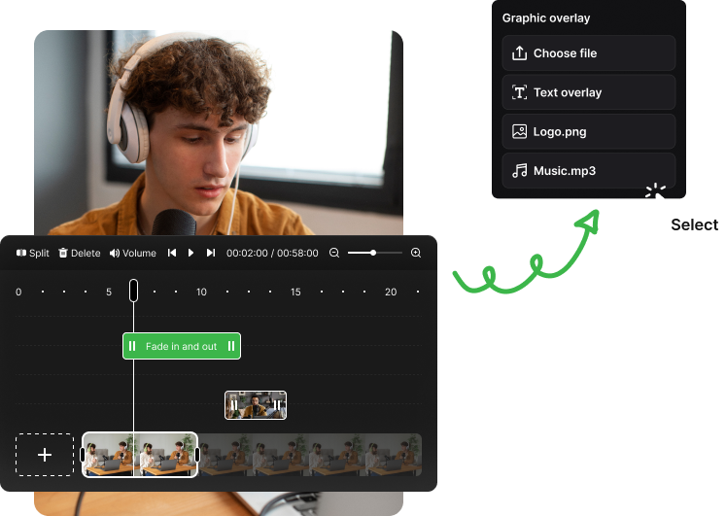Add a new clip with plus box
The image size is (726, 516).
(x=45, y=455)
